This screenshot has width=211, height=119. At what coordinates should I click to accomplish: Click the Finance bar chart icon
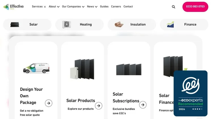click(x=170, y=25)
